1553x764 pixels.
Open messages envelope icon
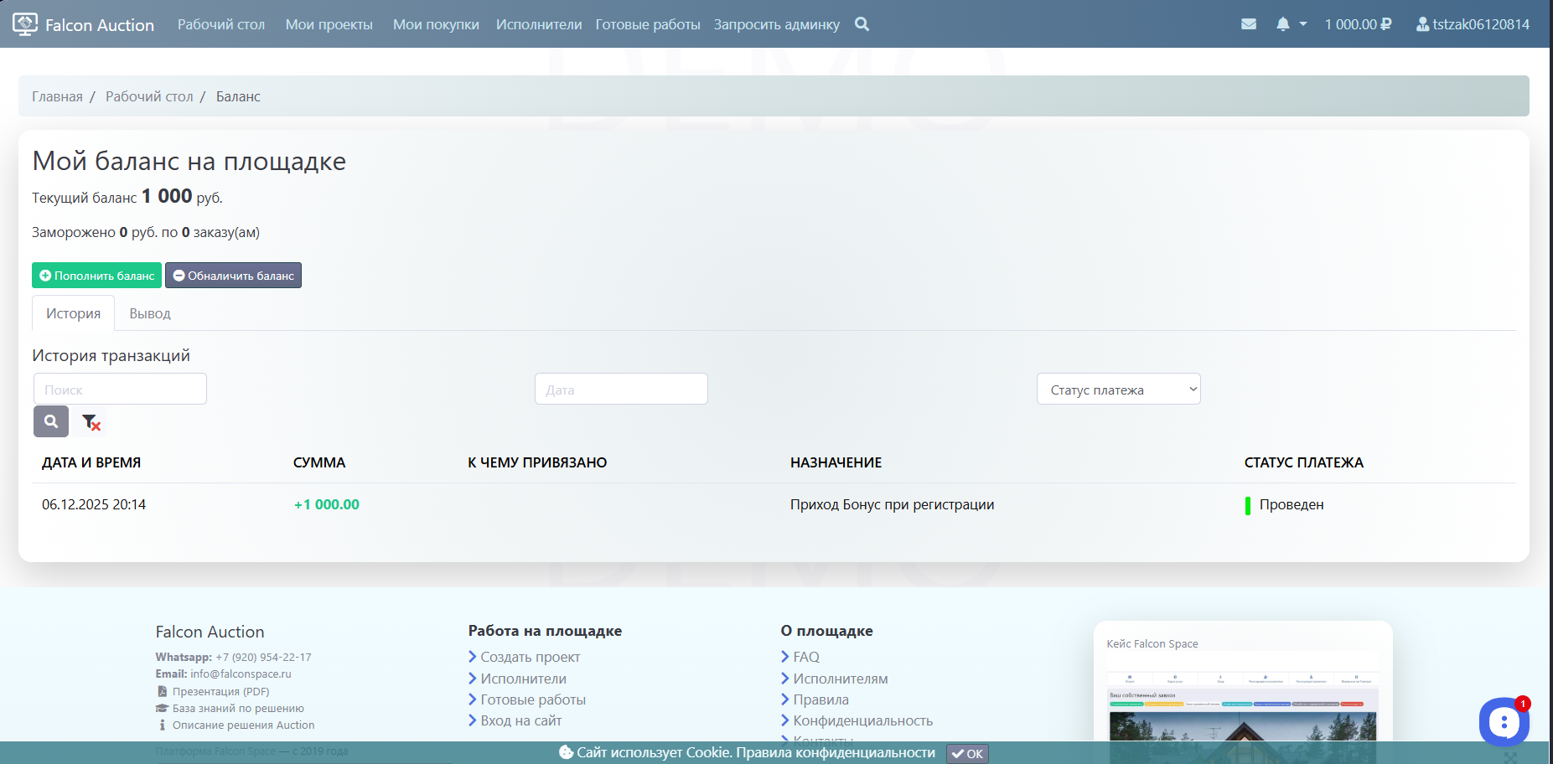(x=1248, y=24)
